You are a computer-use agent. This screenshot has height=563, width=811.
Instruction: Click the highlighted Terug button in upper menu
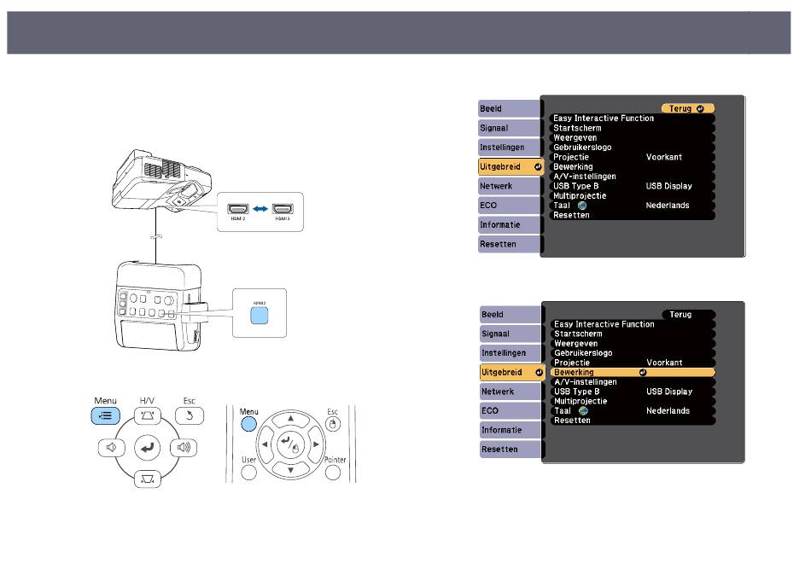[688, 108]
